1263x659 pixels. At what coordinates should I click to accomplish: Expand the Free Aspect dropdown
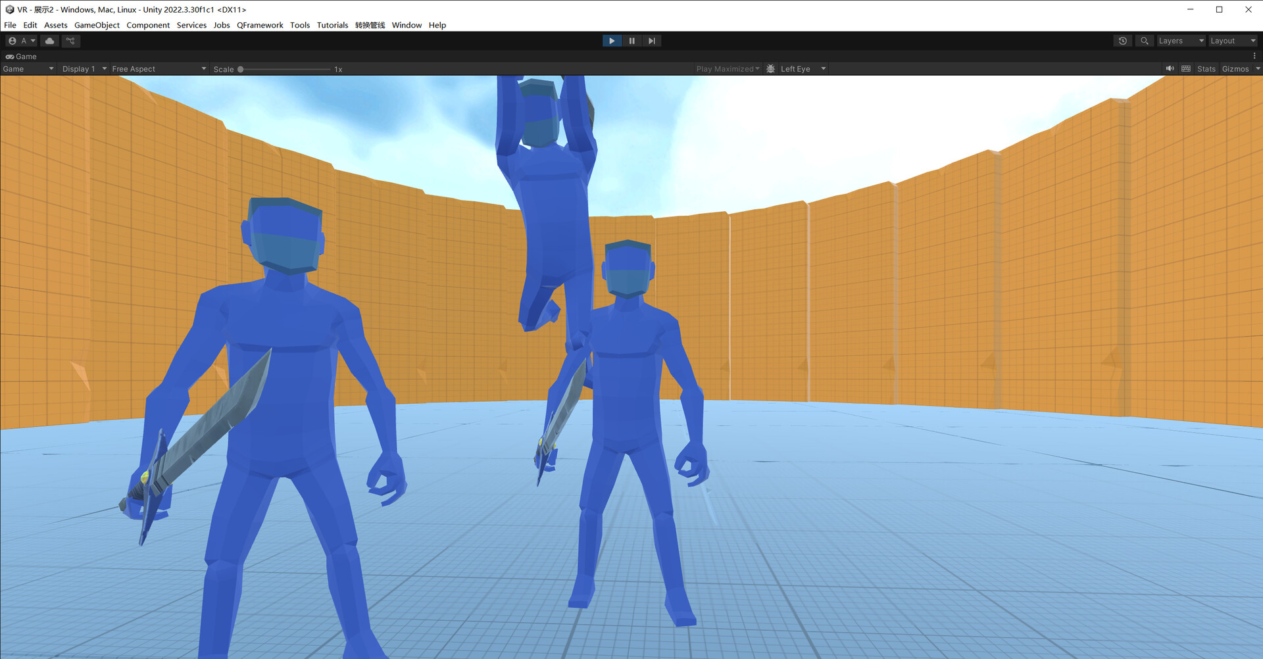point(158,69)
